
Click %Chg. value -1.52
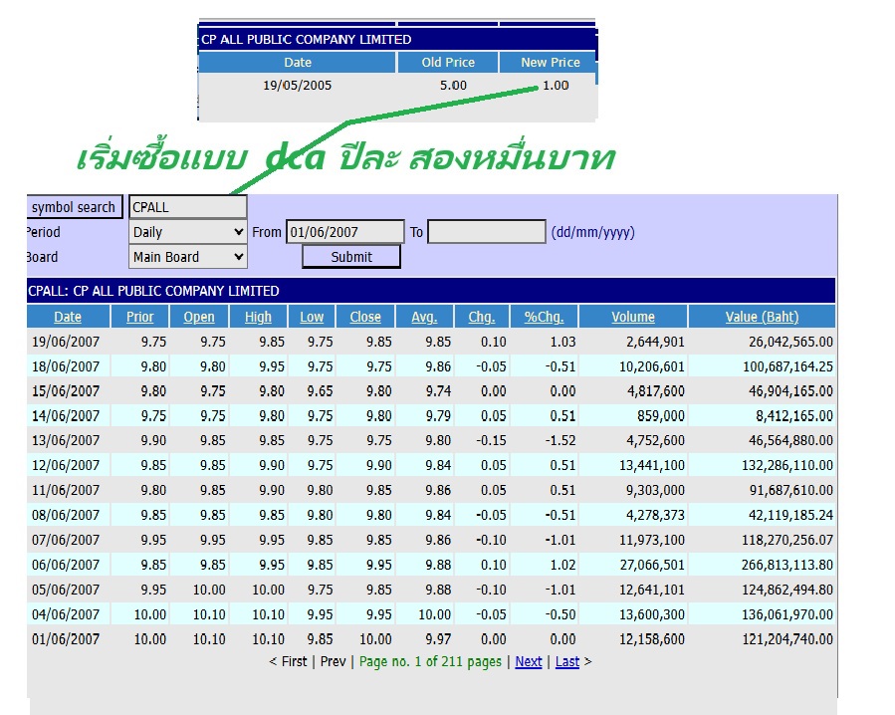(559, 441)
